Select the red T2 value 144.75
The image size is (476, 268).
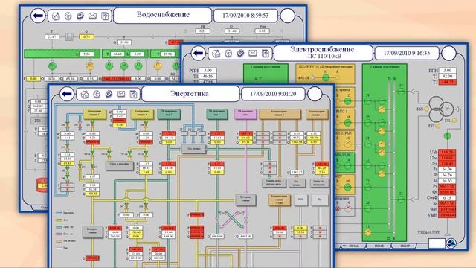point(448,82)
